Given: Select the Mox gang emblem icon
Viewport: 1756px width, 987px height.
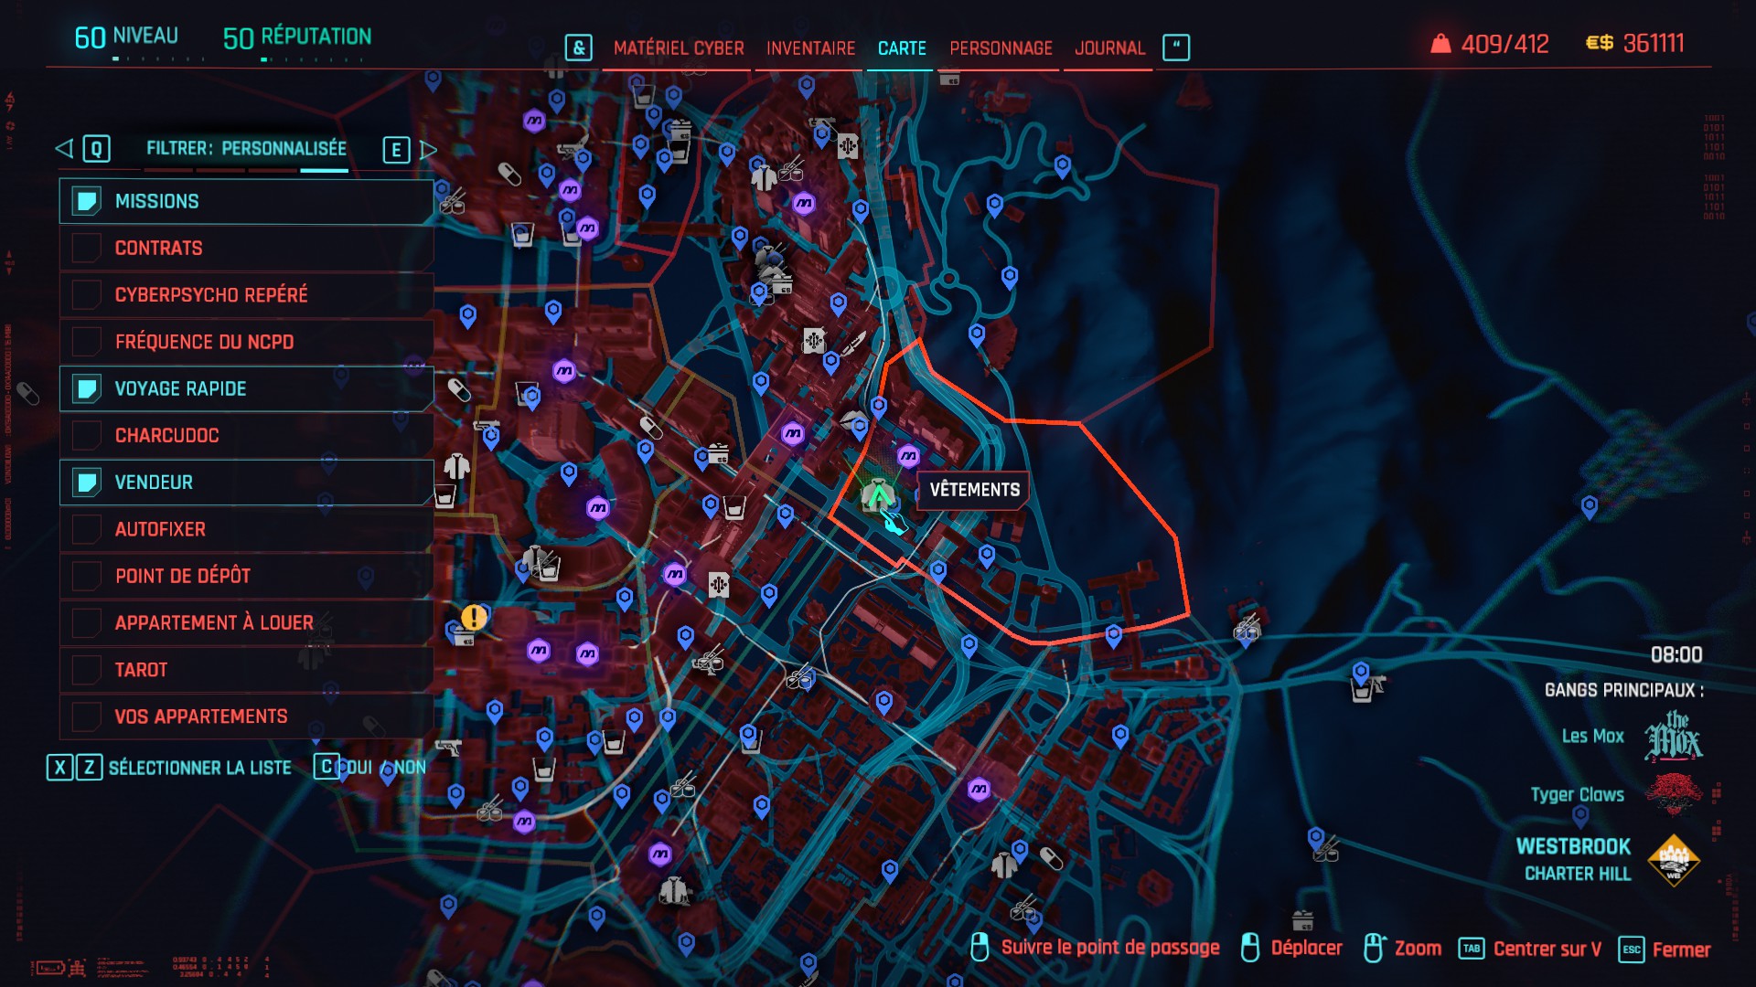Looking at the screenshot, I should [x=1673, y=737].
